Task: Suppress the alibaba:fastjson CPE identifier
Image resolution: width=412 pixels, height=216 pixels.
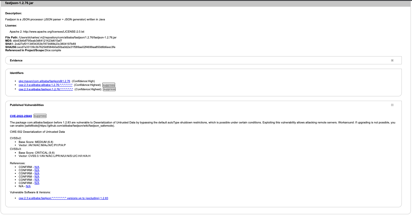Action: [109, 89]
